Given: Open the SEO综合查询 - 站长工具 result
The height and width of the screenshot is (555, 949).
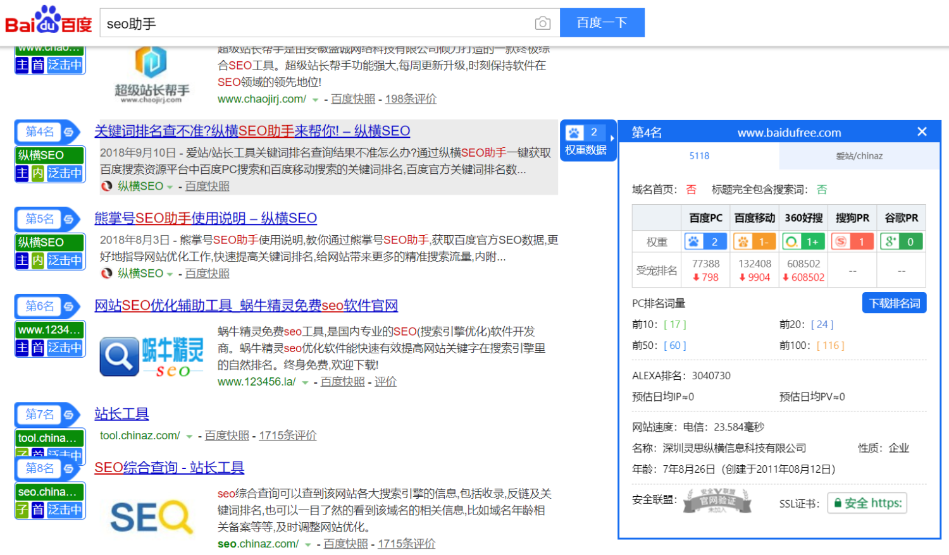Looking at the screenshot, I should click(169, 467).
